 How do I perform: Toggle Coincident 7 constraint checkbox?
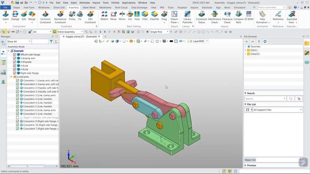point(17,129)
